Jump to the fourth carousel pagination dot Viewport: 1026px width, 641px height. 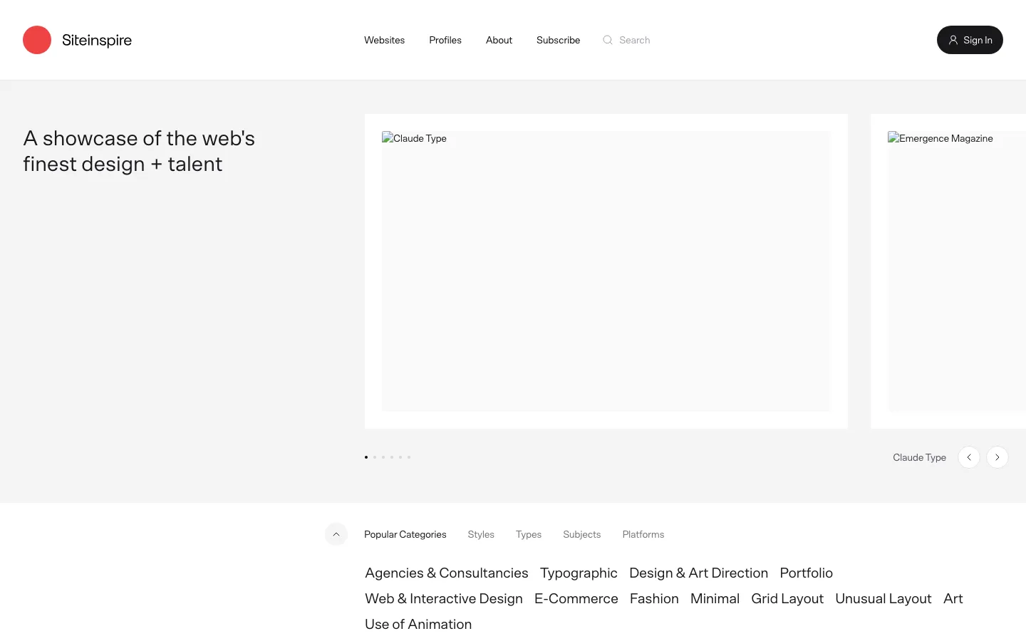392,457
